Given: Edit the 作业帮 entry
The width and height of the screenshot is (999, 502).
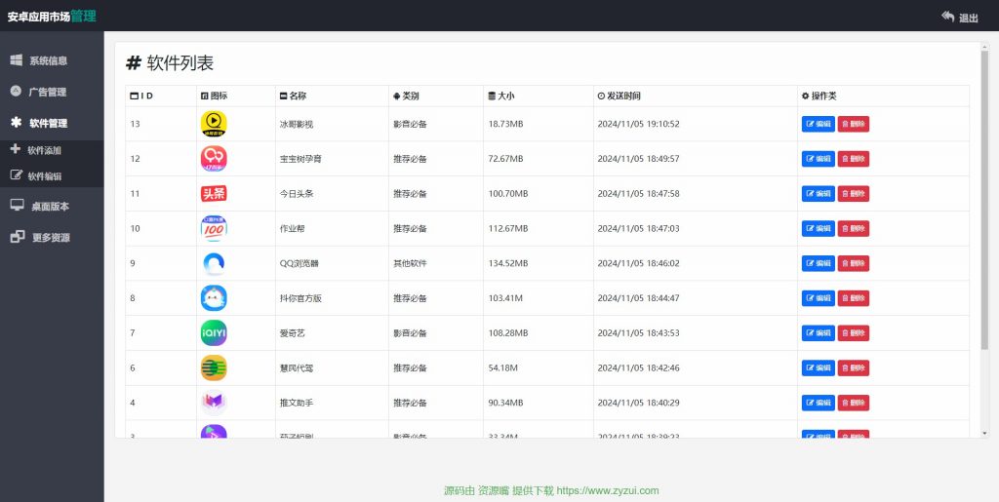Looking at the screenshot, I should [x=819, y=228].
